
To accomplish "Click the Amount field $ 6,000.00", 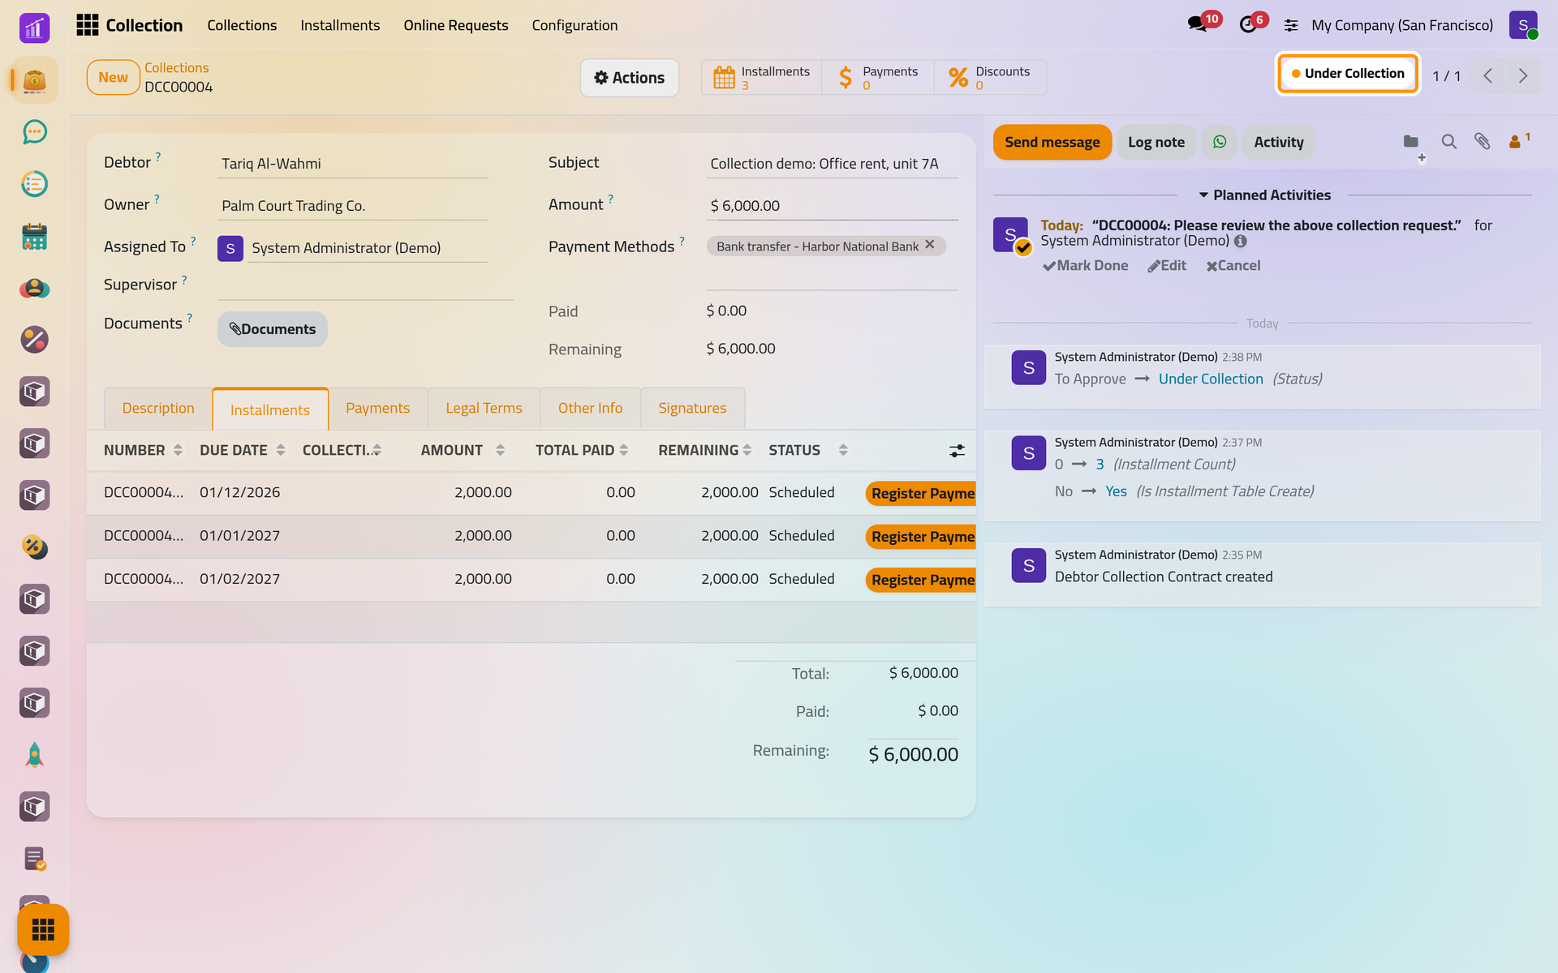I will coord(832,205).
